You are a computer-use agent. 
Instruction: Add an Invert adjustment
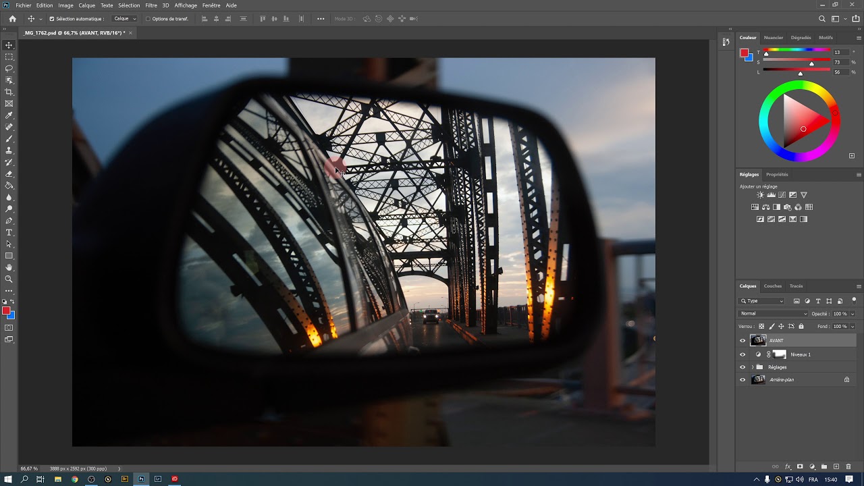[761, 219]
